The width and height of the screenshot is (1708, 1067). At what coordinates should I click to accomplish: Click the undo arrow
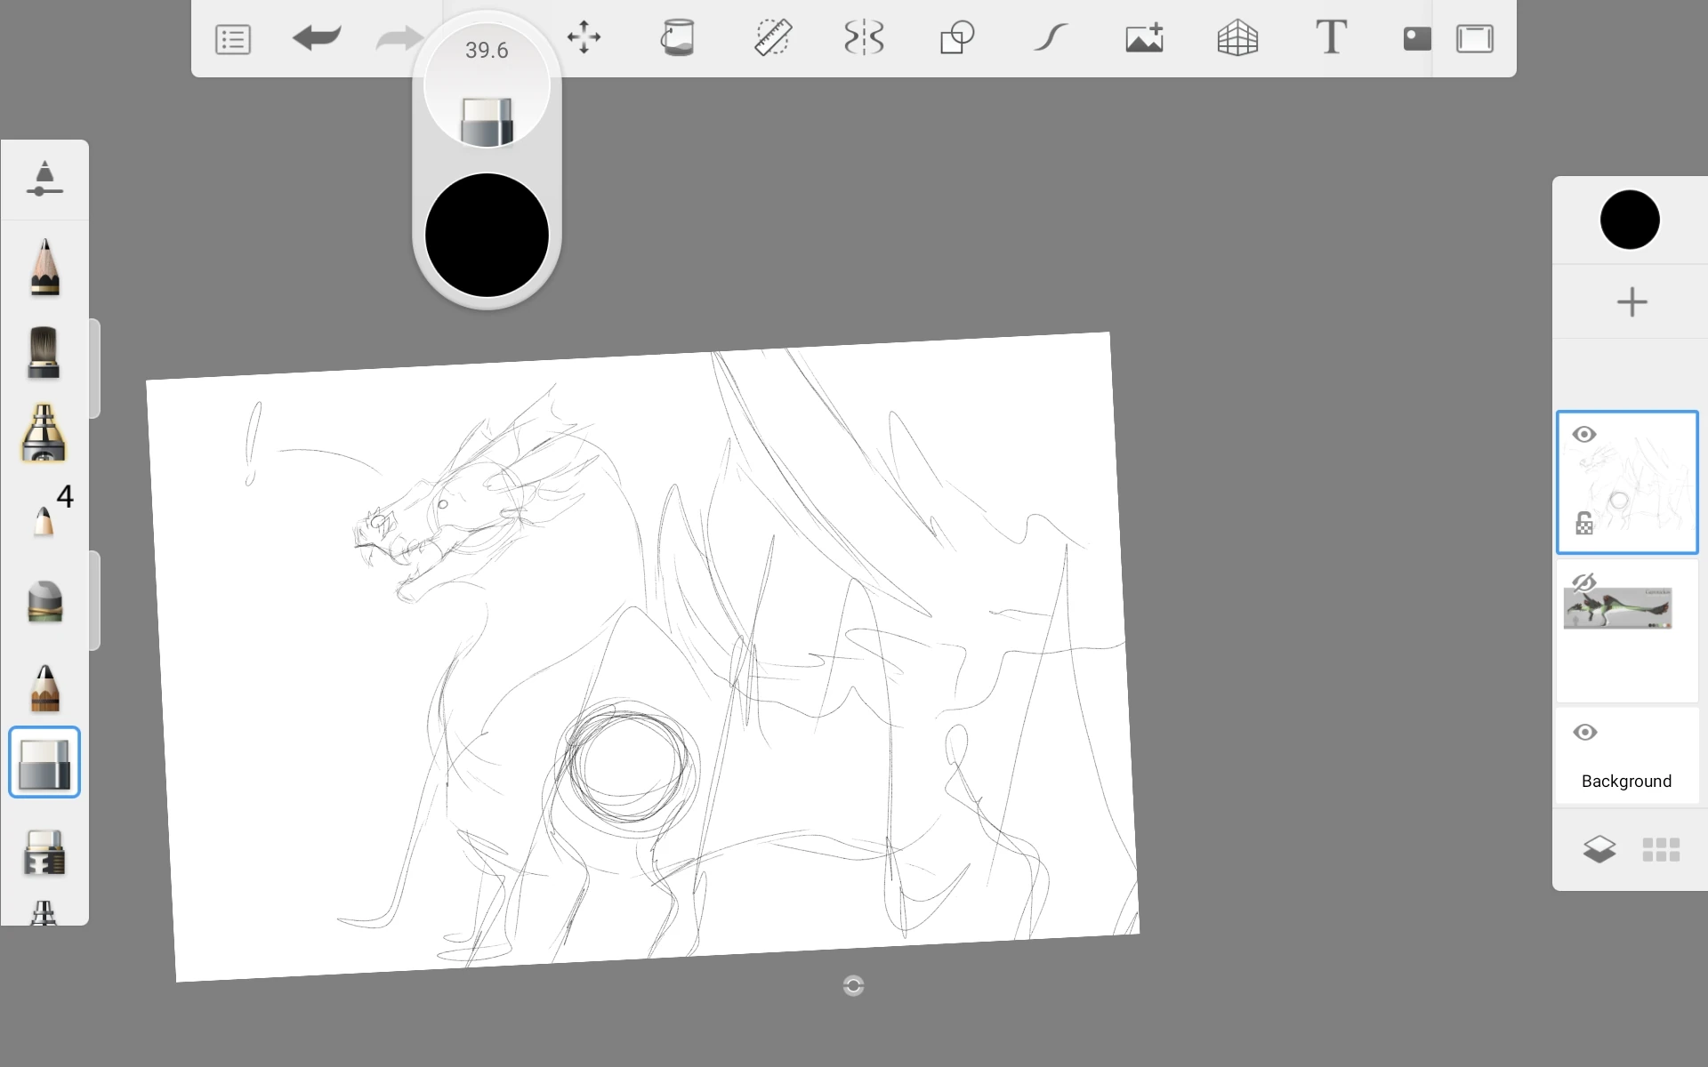coord(317,38)
